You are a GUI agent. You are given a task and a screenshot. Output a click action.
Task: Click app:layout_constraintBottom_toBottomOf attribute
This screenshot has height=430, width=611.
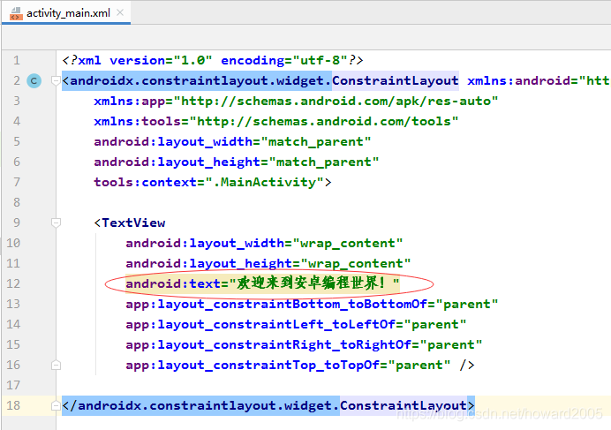[x=312, y=304]
